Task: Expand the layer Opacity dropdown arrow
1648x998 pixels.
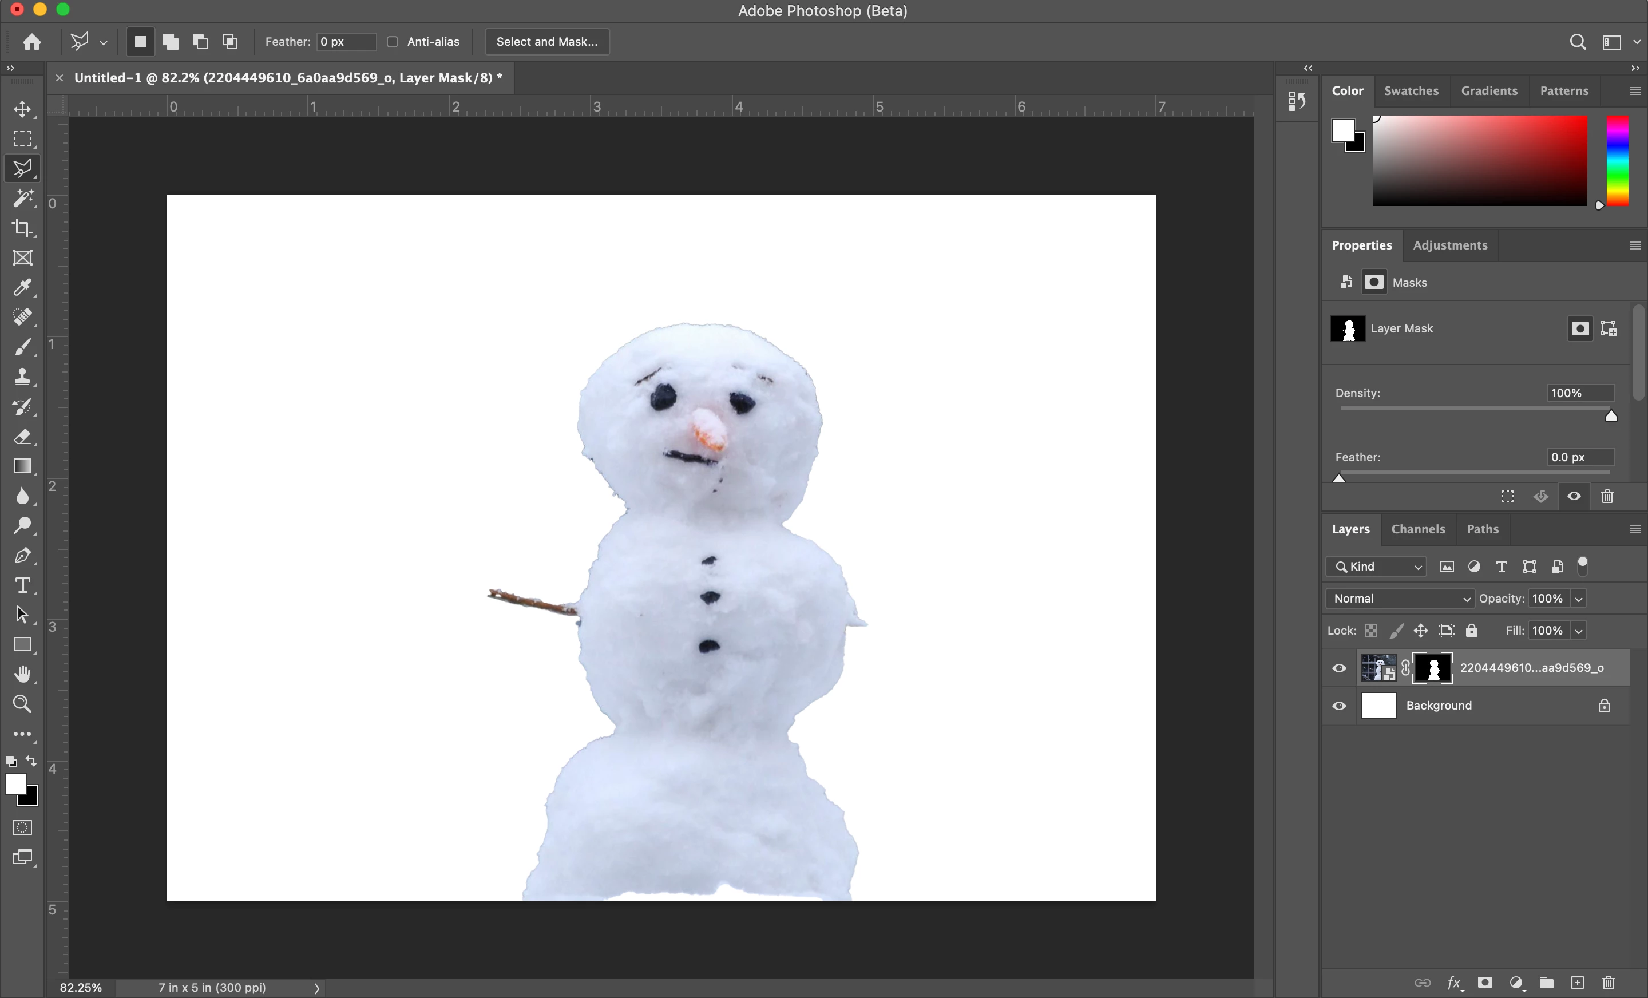Action: (1578, 599)
